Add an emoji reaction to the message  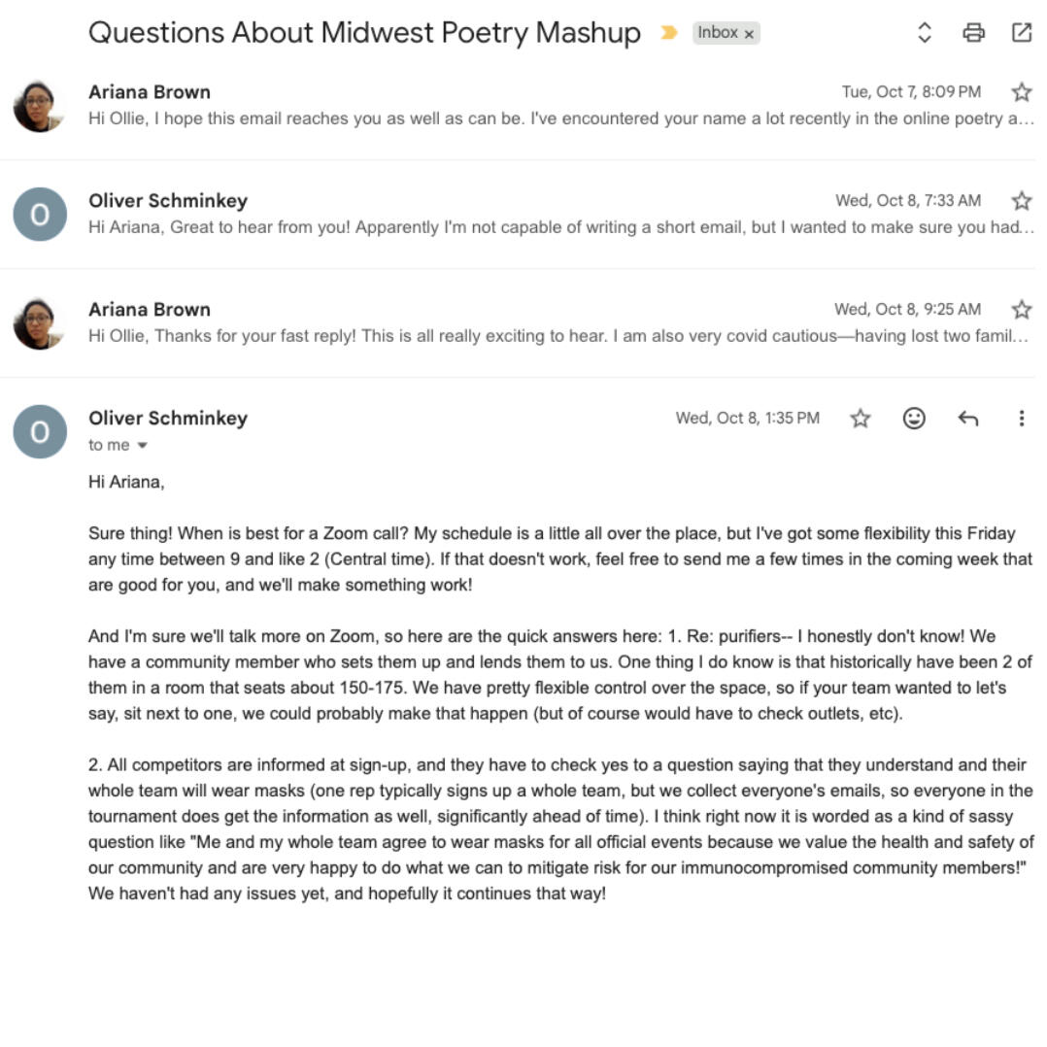pyautogui.click(x=914, y=419)
